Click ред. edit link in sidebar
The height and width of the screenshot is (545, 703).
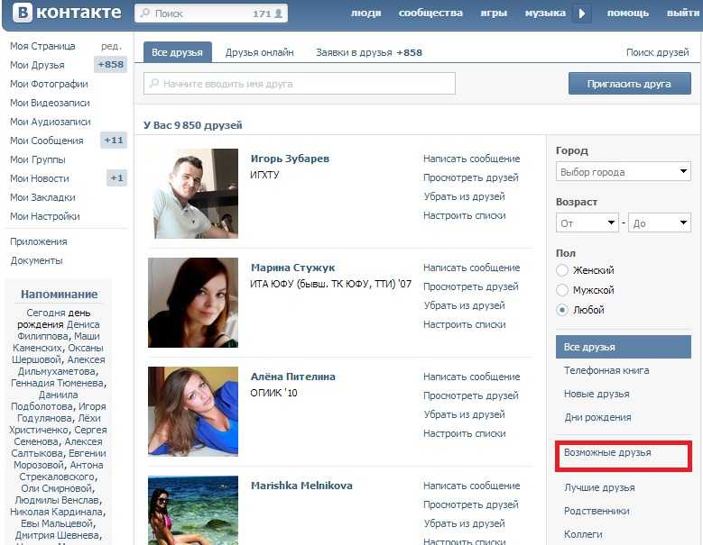pyautogui.click(x=111, y=46)
